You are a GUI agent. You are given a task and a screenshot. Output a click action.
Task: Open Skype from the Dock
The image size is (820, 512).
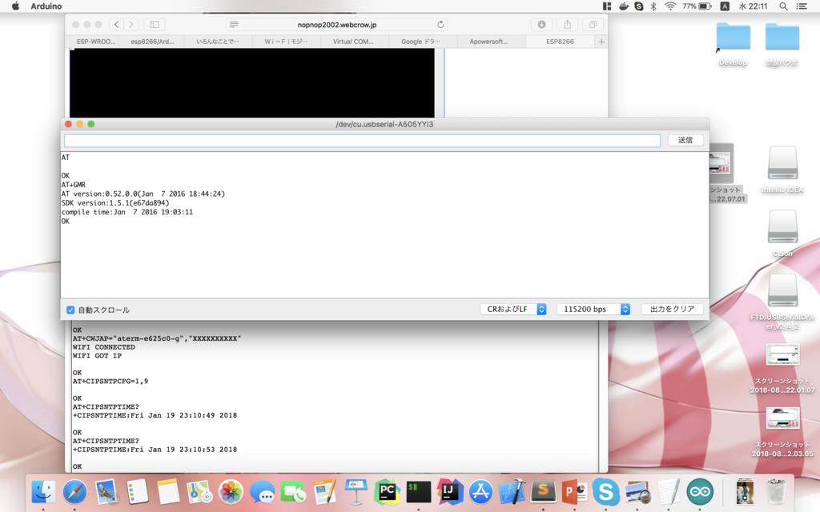click(x=605, y=492)
